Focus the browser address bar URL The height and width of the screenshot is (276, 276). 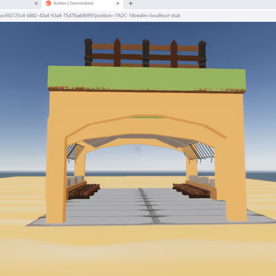pos(90,15)
